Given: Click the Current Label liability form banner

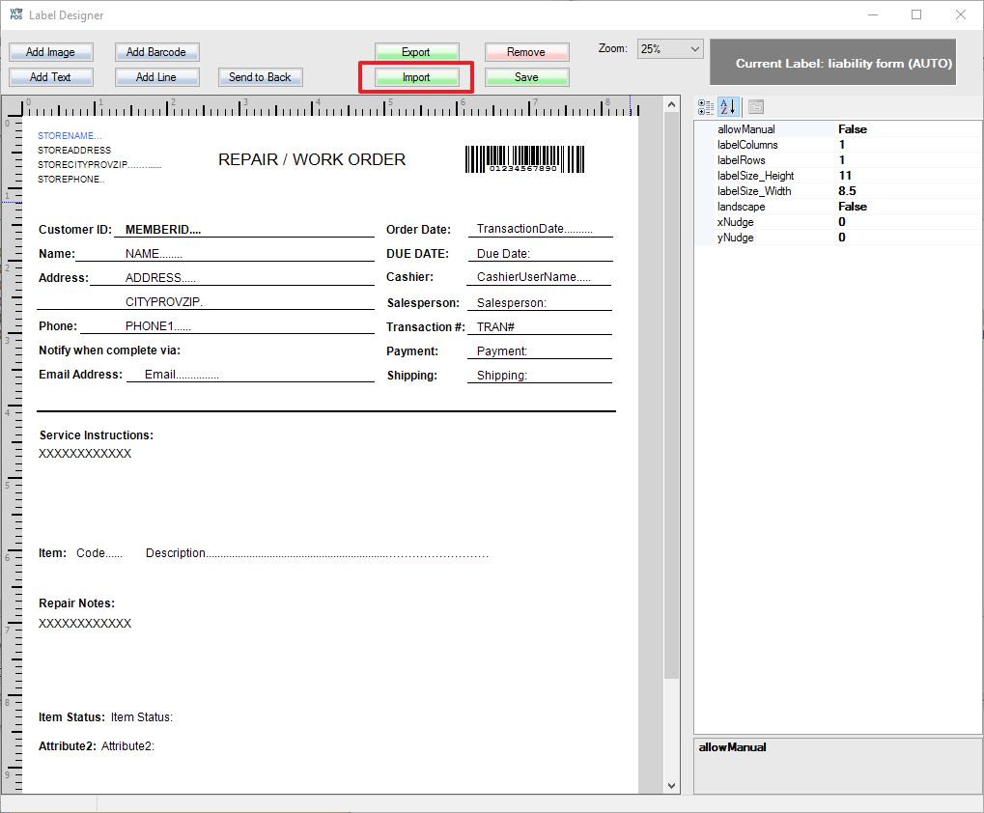Looking at the screenshot, I should (x=832, y=63).
